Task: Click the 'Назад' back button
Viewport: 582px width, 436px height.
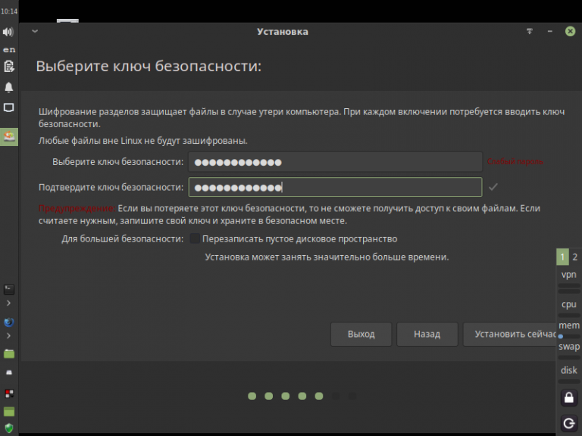Action: coord(427,334)
